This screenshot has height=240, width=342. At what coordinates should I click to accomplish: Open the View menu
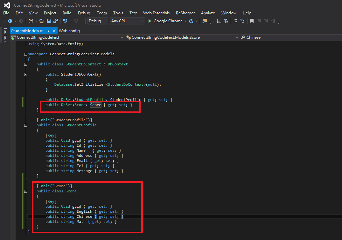(x=33, y=13)
